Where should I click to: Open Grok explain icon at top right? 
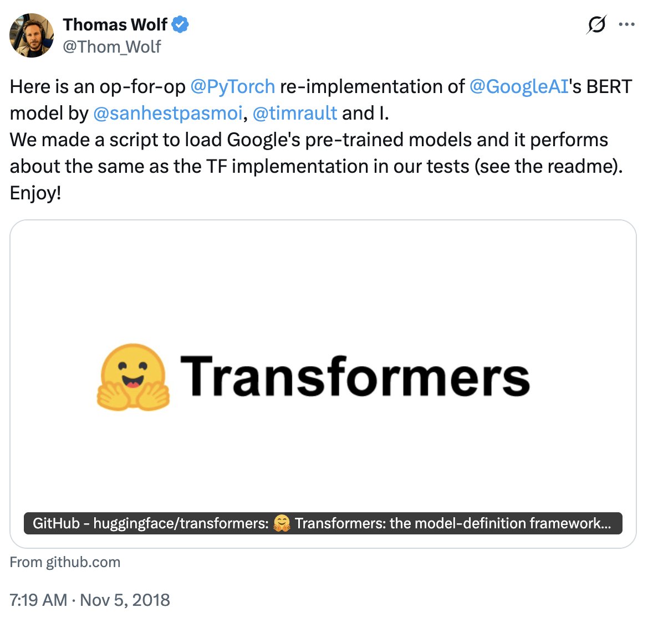coord(596,24)
